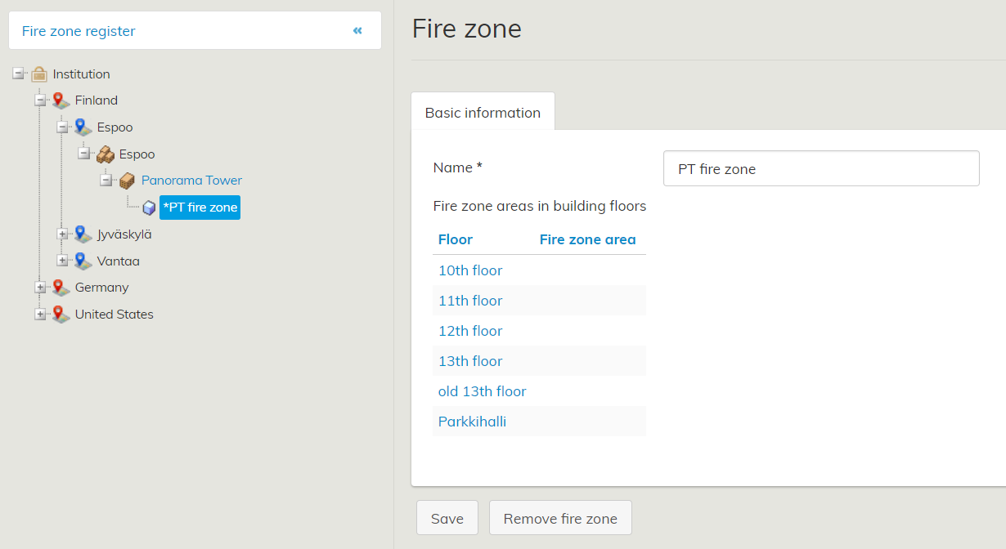Collapse the fire zone register sidebar
Viewport: 1006px width, 549px height.
coord(357,31)
